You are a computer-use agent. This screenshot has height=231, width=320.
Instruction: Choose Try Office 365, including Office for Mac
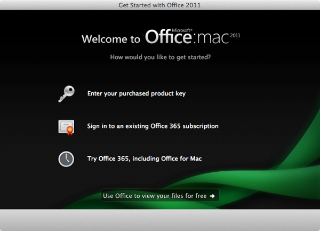point(145,158)
